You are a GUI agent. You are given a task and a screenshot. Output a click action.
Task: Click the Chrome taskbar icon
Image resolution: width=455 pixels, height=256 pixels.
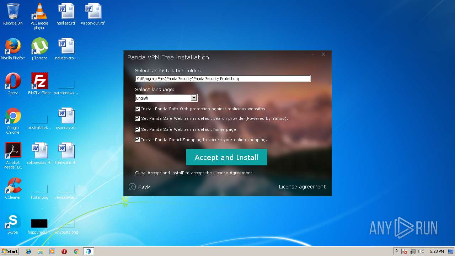point(76,251)
